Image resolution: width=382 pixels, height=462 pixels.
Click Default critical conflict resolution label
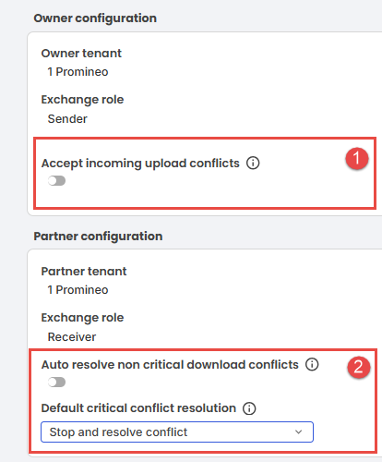point(138,408)
